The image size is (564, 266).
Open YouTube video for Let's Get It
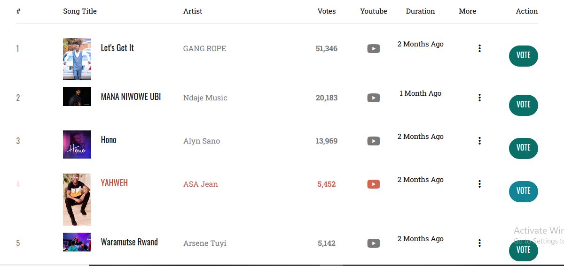point(373,48)
